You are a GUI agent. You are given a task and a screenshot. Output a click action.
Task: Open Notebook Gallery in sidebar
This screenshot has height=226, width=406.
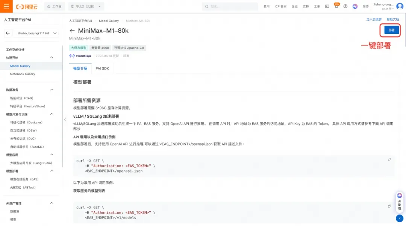pos(23,74)
